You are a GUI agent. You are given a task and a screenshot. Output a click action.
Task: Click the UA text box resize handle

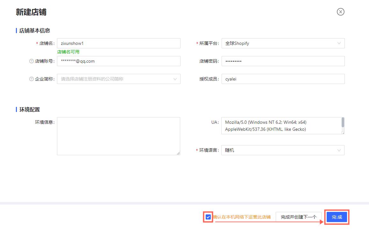(343, 133)
